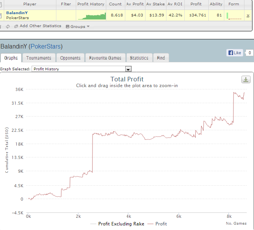Click the Form sparkline for BalandinY
Viewport: 254px width, 230px height.
tap(234, 16)
